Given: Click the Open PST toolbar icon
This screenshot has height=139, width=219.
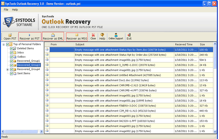Looking at the screenshot, I should [x=10, y=35].
